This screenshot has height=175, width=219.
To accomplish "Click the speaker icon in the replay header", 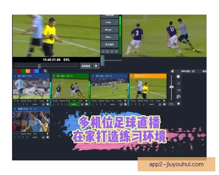I will (193, 71).
